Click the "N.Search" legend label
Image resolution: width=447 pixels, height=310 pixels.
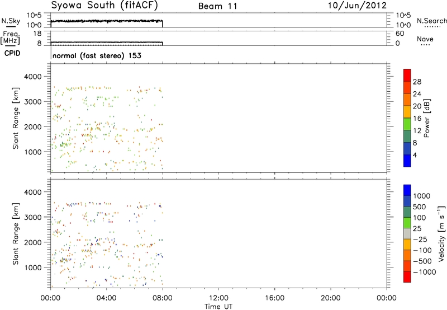tap(431, 21)
